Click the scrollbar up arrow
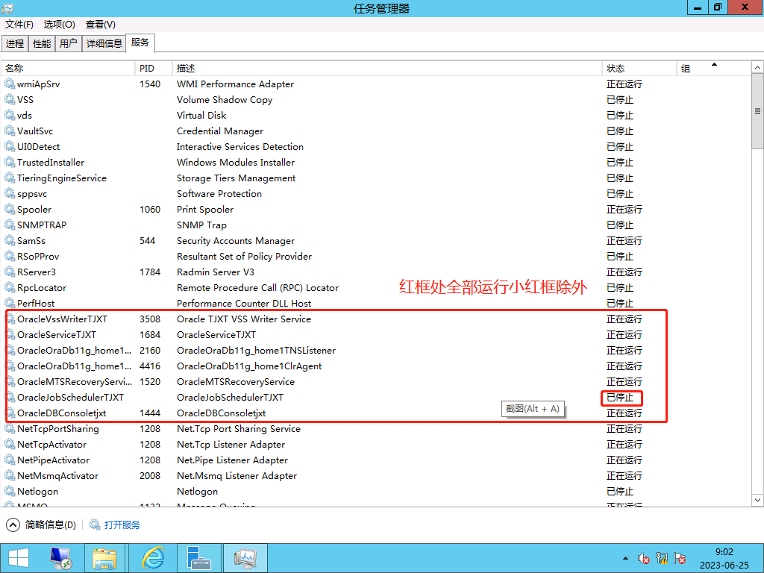764x573 pixels. (x=757, y=68)
